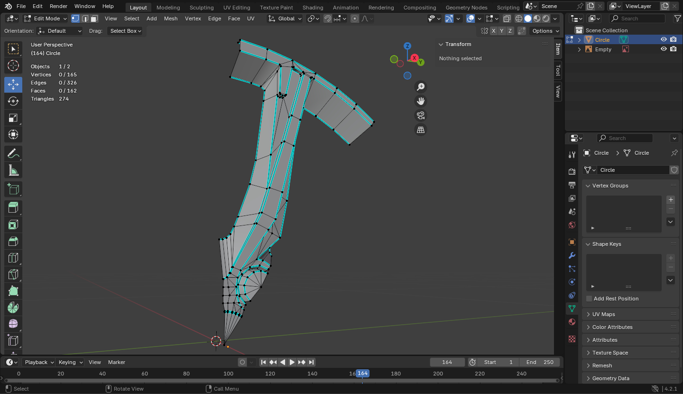The image size is (683, 394).
Task: Click the Extrude Region tool
Action: 13,207
